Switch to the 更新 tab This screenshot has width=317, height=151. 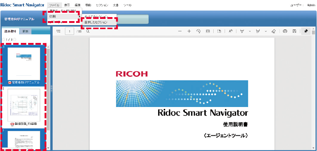25,31
